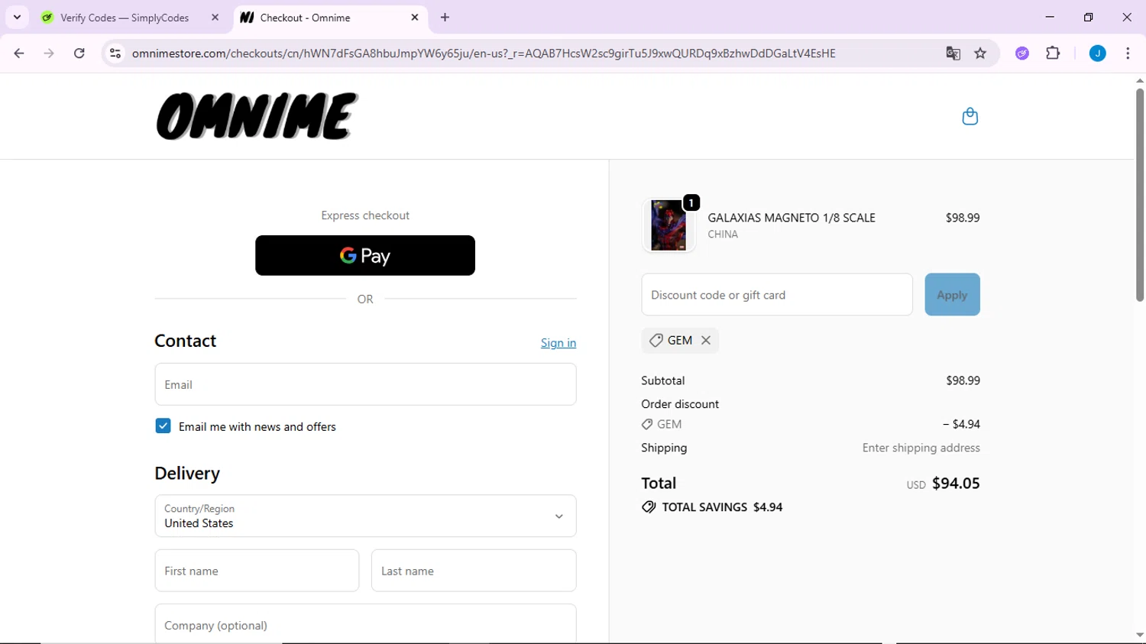Remove the GEM discount code tag

(x=706, y=341)
